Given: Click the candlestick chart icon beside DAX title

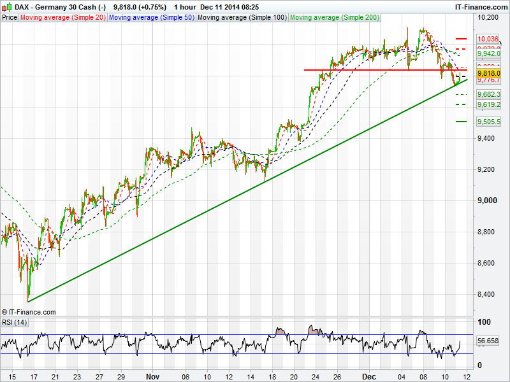Looking at the screenshot, I should 6,6.
